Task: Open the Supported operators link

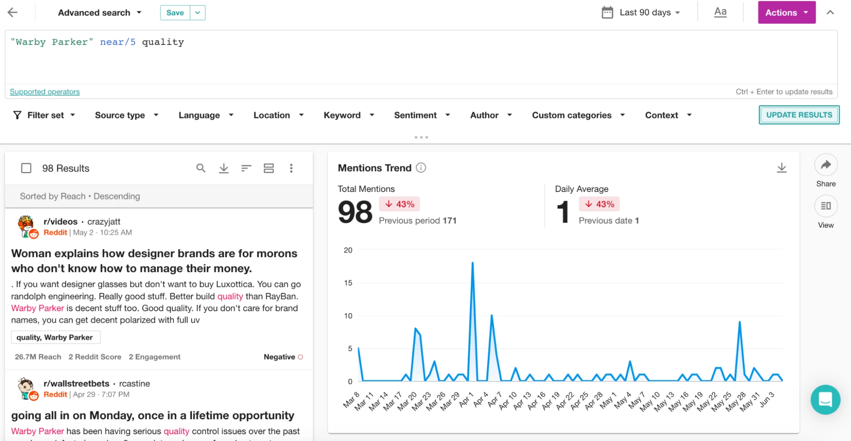Action: 45,92
